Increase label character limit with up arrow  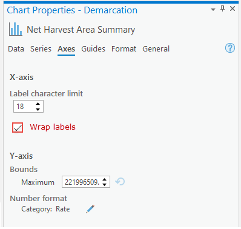coord(38,104)
